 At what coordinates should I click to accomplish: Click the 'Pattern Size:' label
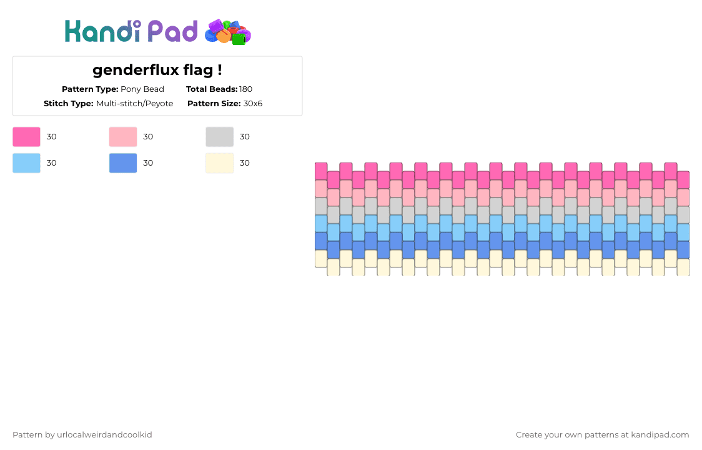point(214,104)
